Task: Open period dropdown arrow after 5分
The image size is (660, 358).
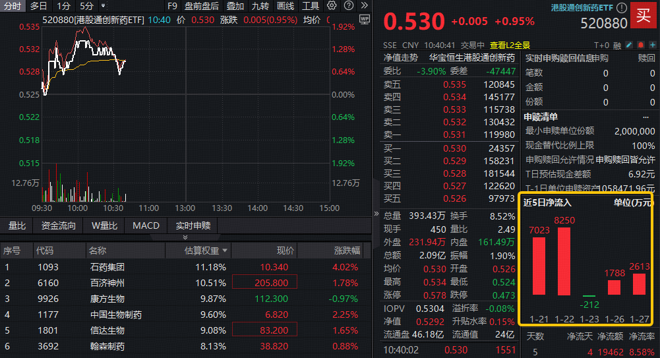Action: [103, 6]
